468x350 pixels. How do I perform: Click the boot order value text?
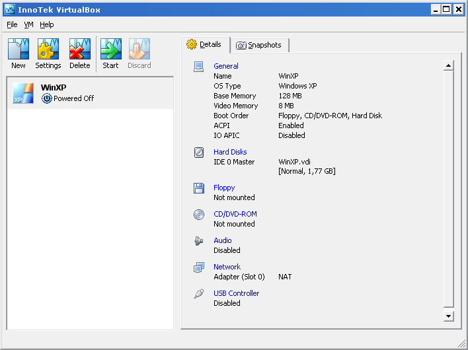pos(330,116)
